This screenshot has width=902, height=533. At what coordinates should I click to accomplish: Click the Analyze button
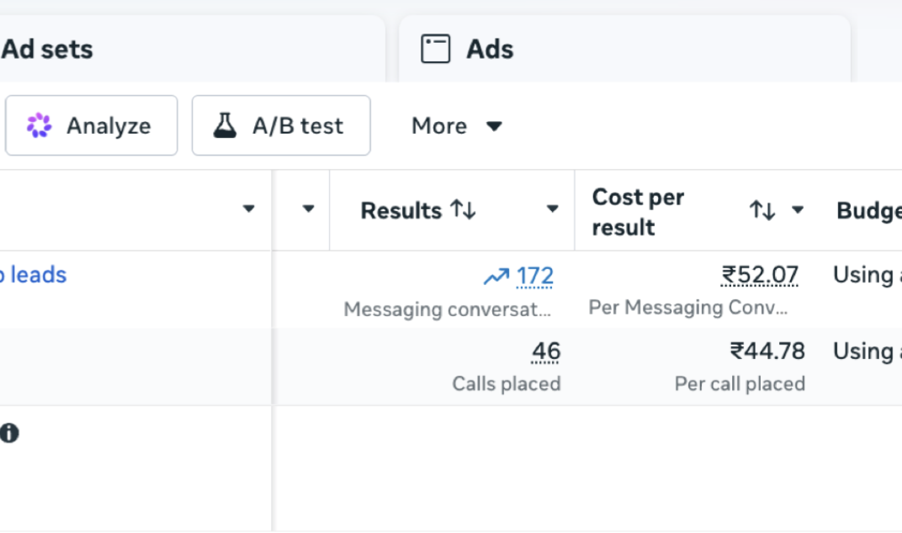coord(92,125)
